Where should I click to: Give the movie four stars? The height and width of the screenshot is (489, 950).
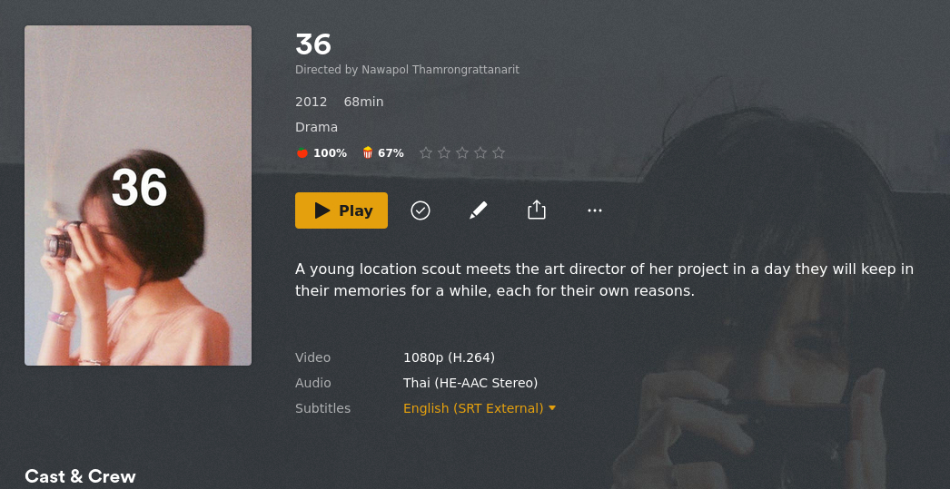pyautogui.click(x=480, y=153)
